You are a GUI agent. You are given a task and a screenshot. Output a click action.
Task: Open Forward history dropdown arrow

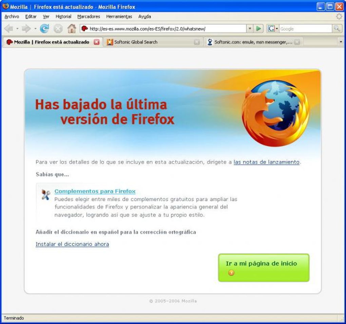click(x=35, y=29)
